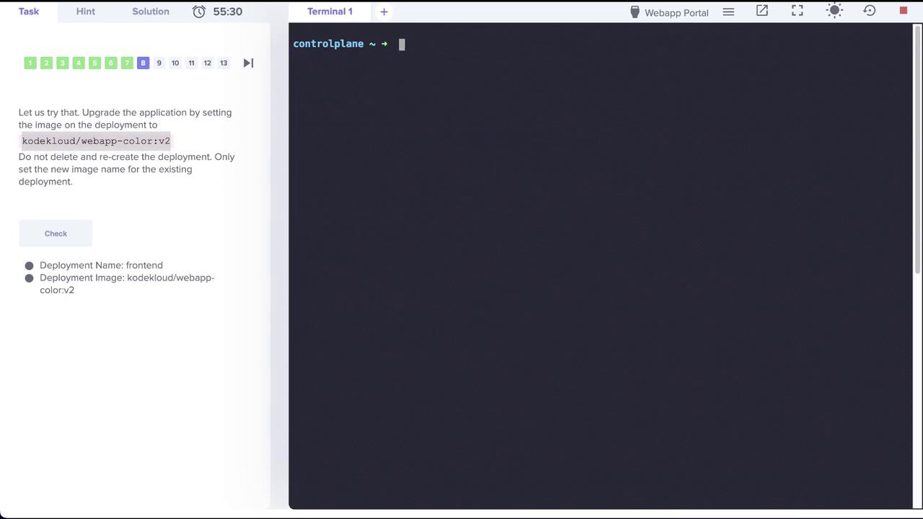Go to question 10
This screenshot has width=923, height=519.
175,63
